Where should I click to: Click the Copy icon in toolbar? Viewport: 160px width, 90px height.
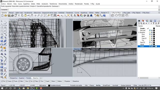pyautogui.click(x=22, y=15)
